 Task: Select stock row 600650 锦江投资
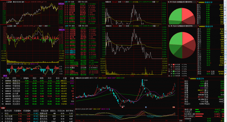[x=38, y=88]
